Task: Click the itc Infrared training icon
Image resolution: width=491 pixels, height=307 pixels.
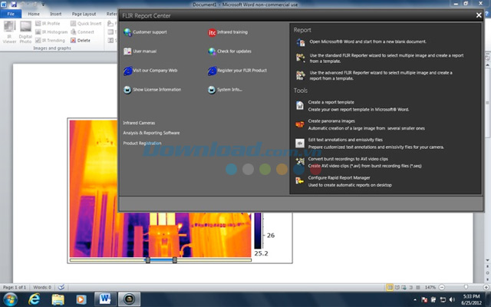Action: click(212, 33)
